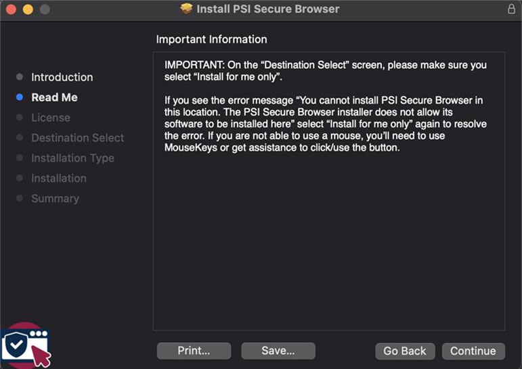Click the bullet beside Summary
Screen dimensions: 522x369
pyautogui.click(x=20, y=198)
